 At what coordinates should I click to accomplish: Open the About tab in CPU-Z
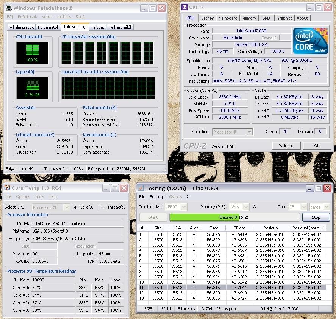pos(302,18)
